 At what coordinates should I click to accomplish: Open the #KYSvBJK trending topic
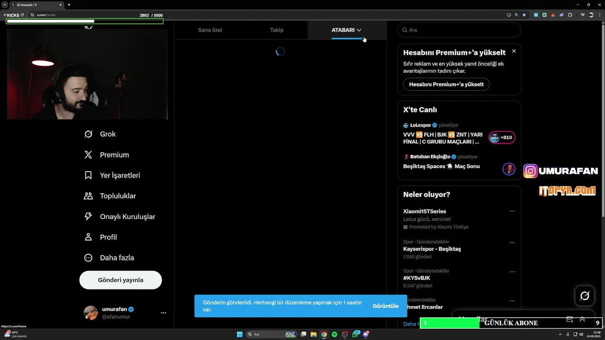(459, 279)
